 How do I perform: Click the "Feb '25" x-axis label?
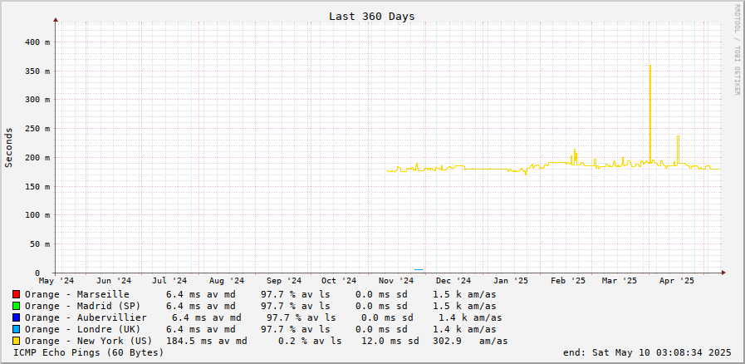pos(568,281)
